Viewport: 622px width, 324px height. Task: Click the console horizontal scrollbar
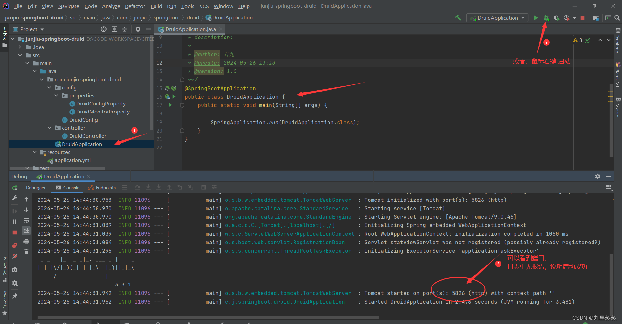pyautogui.click(x=208, y=318)
